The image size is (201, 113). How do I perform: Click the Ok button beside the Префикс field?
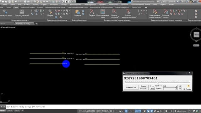pyautogui.click(x=180, y=86)
